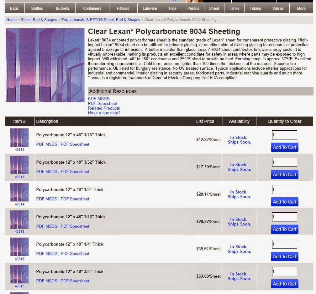Click the List Price column header
Image resolution: width=316 pixels, height=294 pixels.
(205, 121)
